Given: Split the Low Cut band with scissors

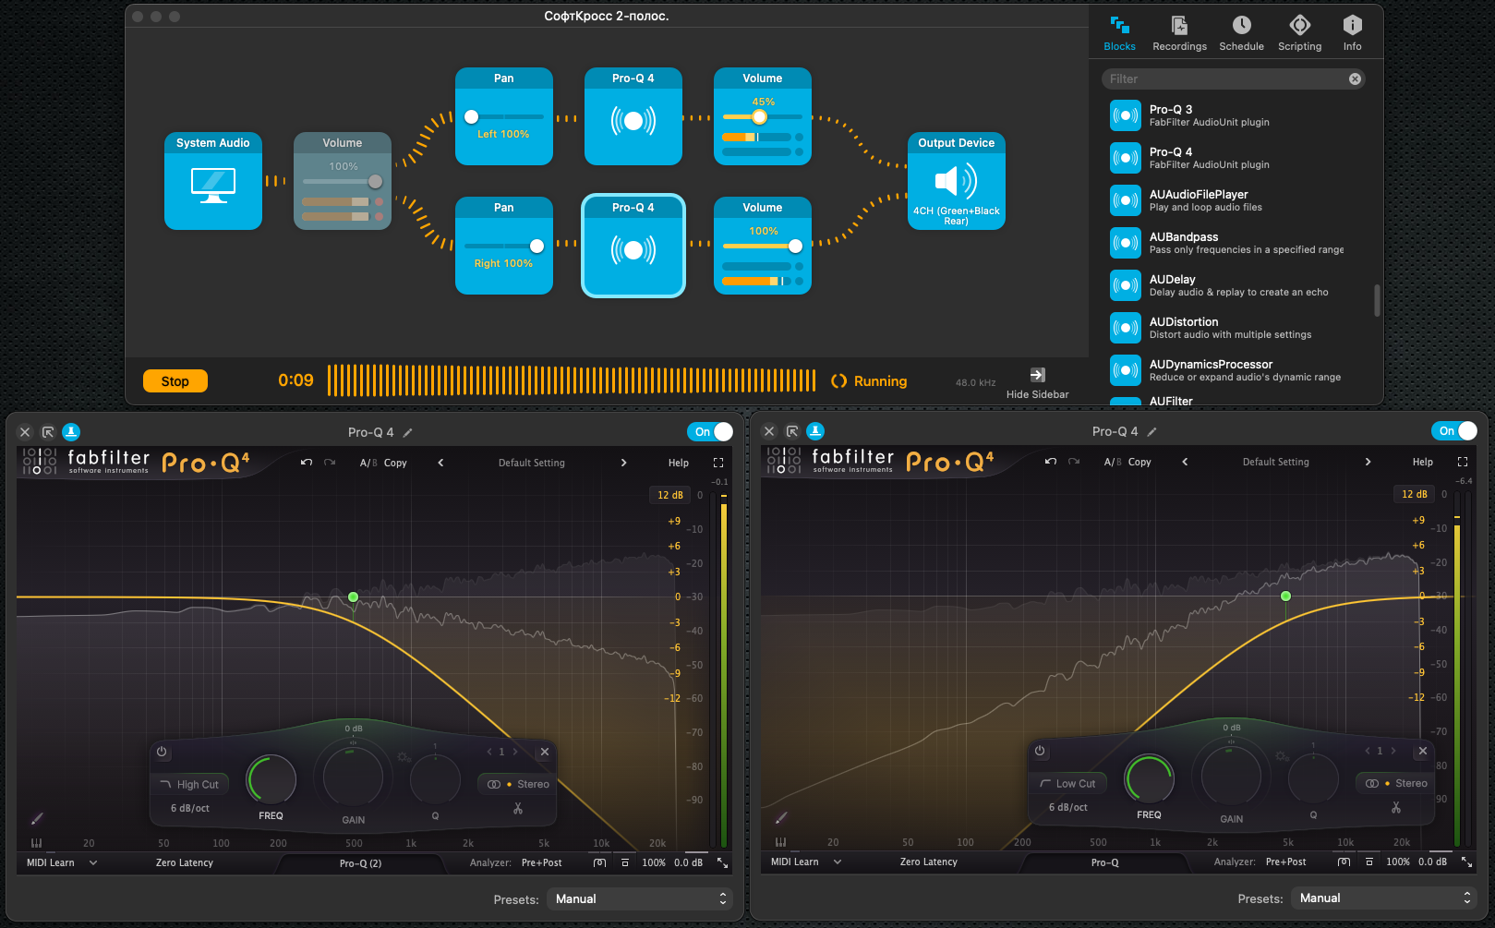Looking at the screenshot, I should (x=1396, y=807).
